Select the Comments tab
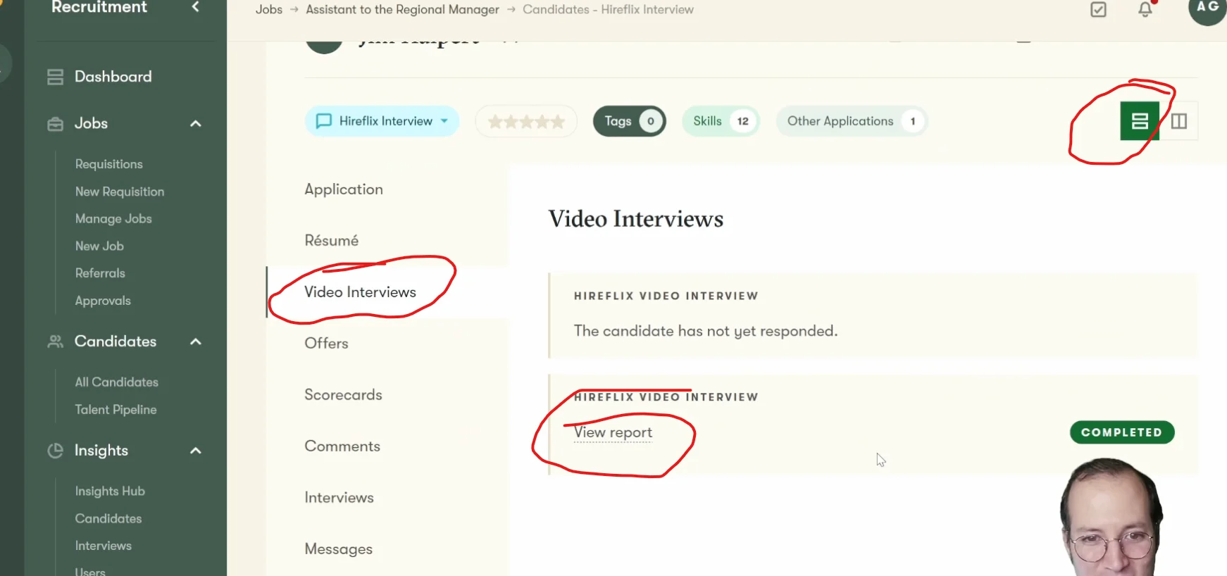 point(342,446)
